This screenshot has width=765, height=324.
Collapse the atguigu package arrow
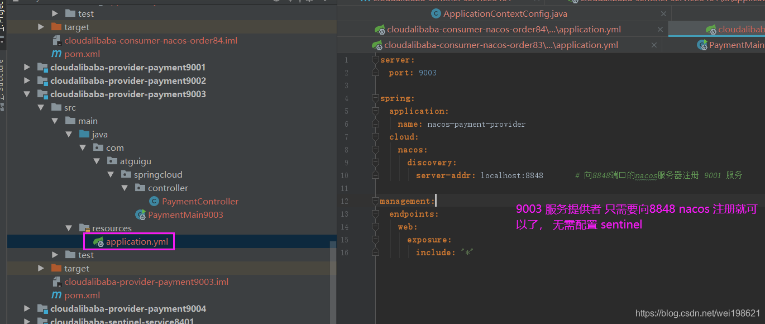[97, 161]
